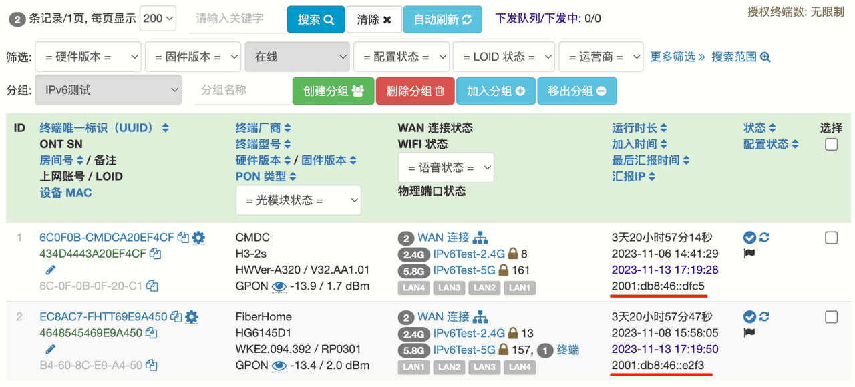Screen dimensions: 855x387
Task: Check the select-all checkbox in table header
Action: (831, 144)
